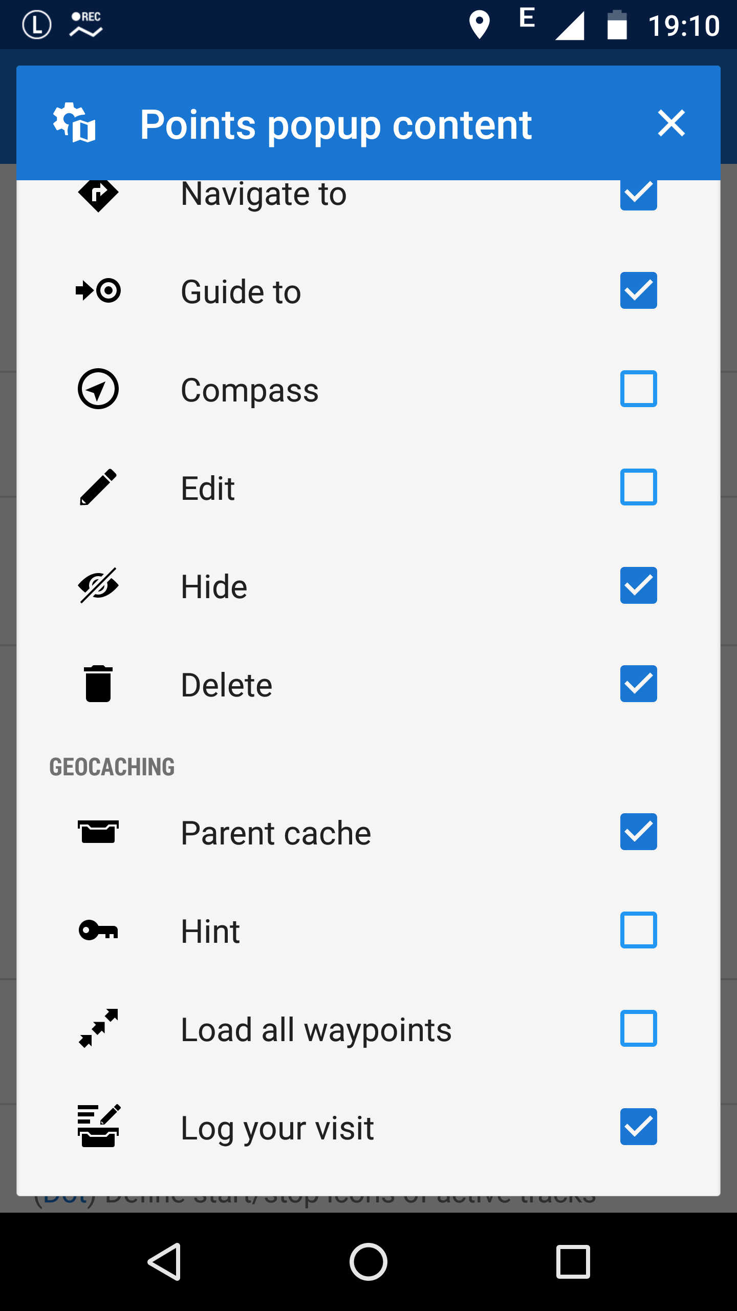Close the Points popup content dialog
This screenshot has width=737, height=1311.
pos(671,123)
